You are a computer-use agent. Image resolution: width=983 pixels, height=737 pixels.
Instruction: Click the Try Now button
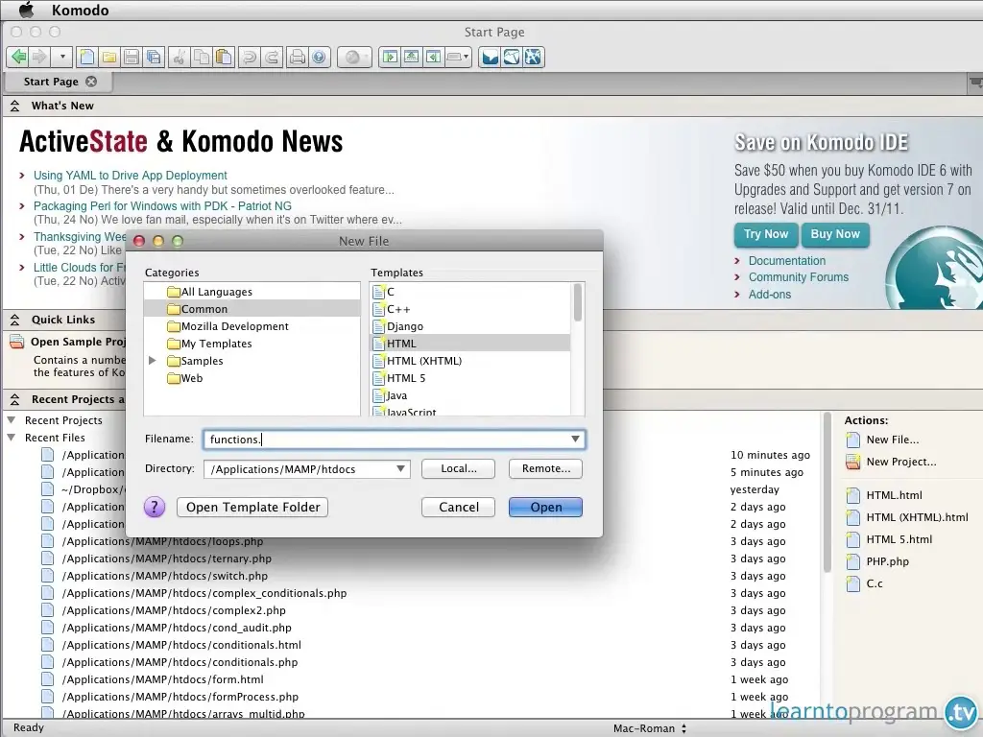pos(766,234)
